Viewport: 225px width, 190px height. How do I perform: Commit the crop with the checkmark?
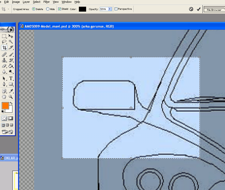pyautogui.click(x=198, y=9)
